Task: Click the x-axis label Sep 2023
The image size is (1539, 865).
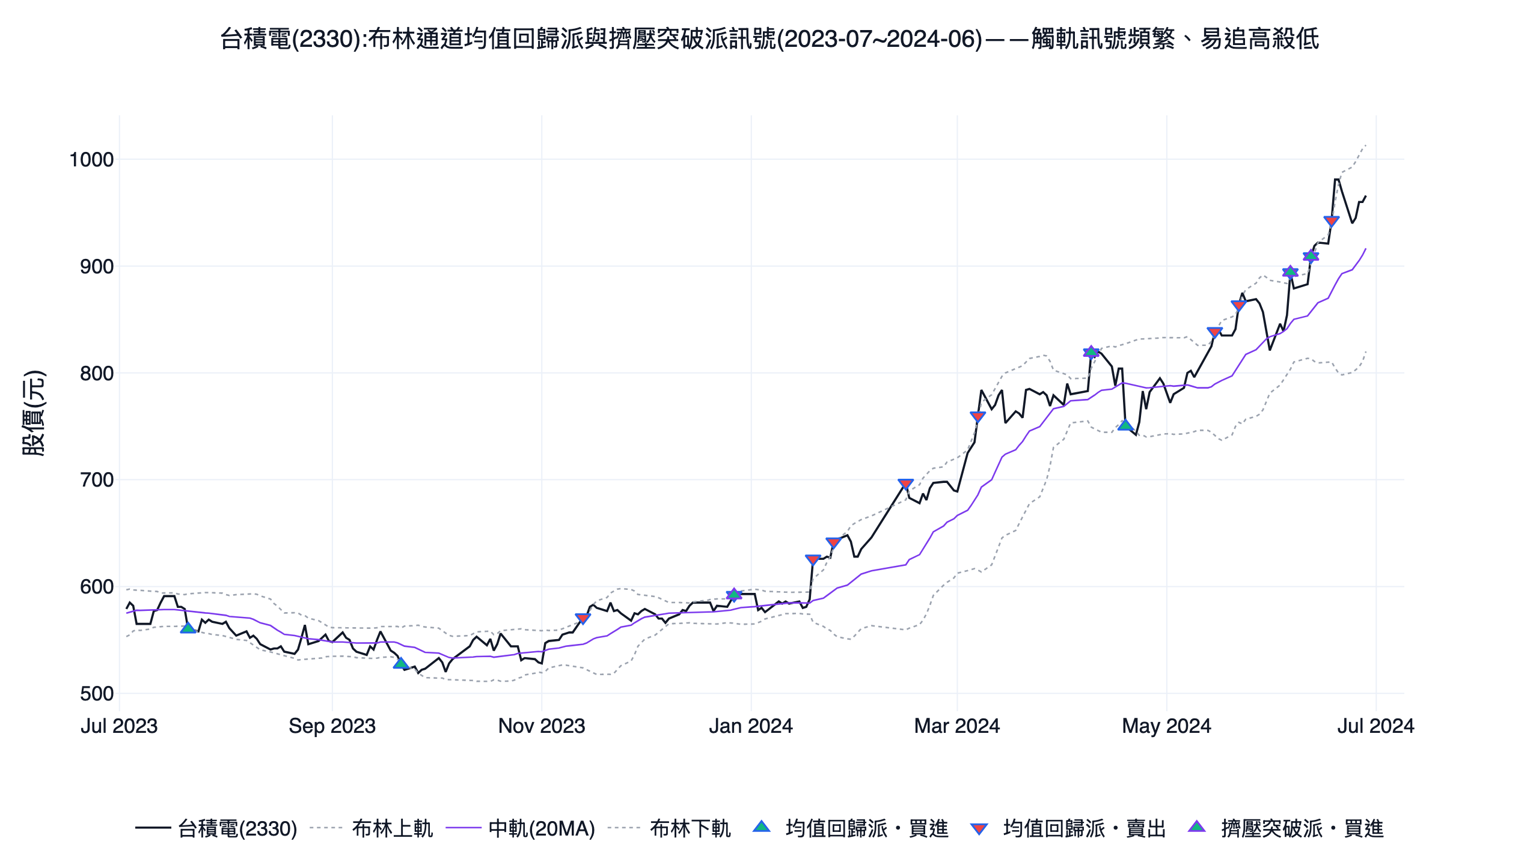Action: tap(332, 726)
